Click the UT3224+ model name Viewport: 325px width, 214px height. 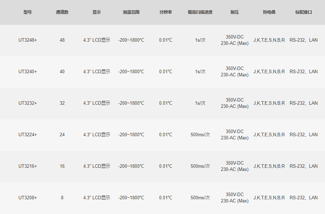(x=27, y=135)
